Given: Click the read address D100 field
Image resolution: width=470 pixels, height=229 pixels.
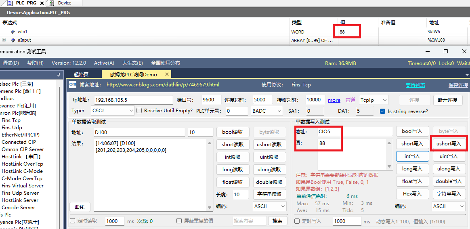Looking at the screenshot, I should tap(139, 132).
